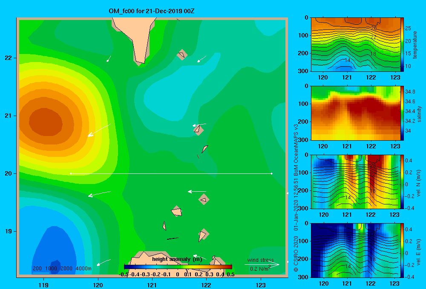Click the "height anomaly (m)" label
The width and height of the screenshot is (426, 289).
point(177,259)
